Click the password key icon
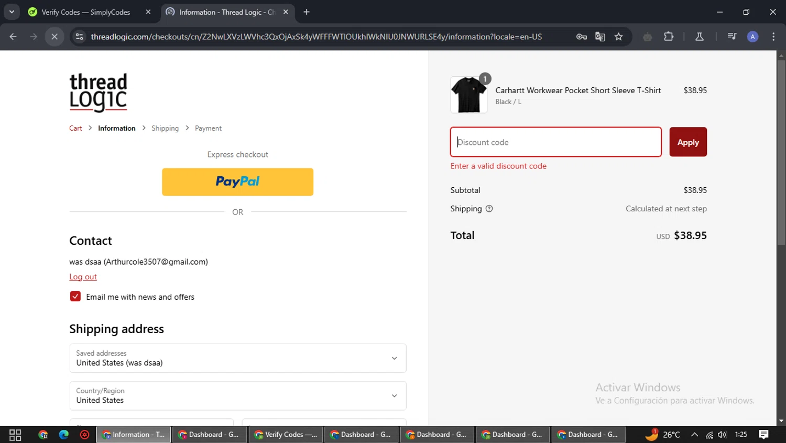Image resolution: width=786 pixels, height=443 pixels. pyautogui.click(x=582, y=37)
